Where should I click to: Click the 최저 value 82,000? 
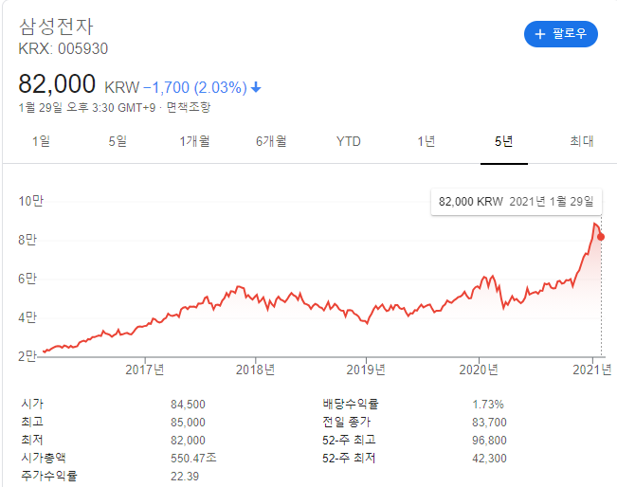(188, 441)
